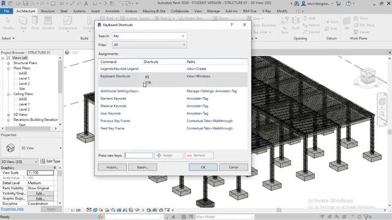
Task: Click the Text tool icon in quick access toolbar
Action: point(86,4)
